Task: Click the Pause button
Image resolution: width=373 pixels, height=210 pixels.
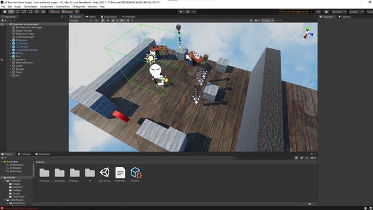Action: pos(187,12)
